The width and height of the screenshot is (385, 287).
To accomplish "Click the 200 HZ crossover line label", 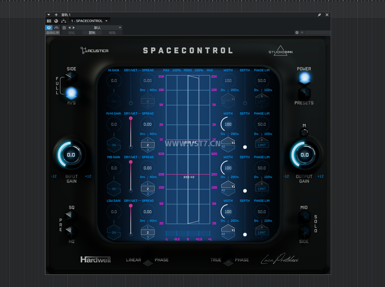I will 189,177.
